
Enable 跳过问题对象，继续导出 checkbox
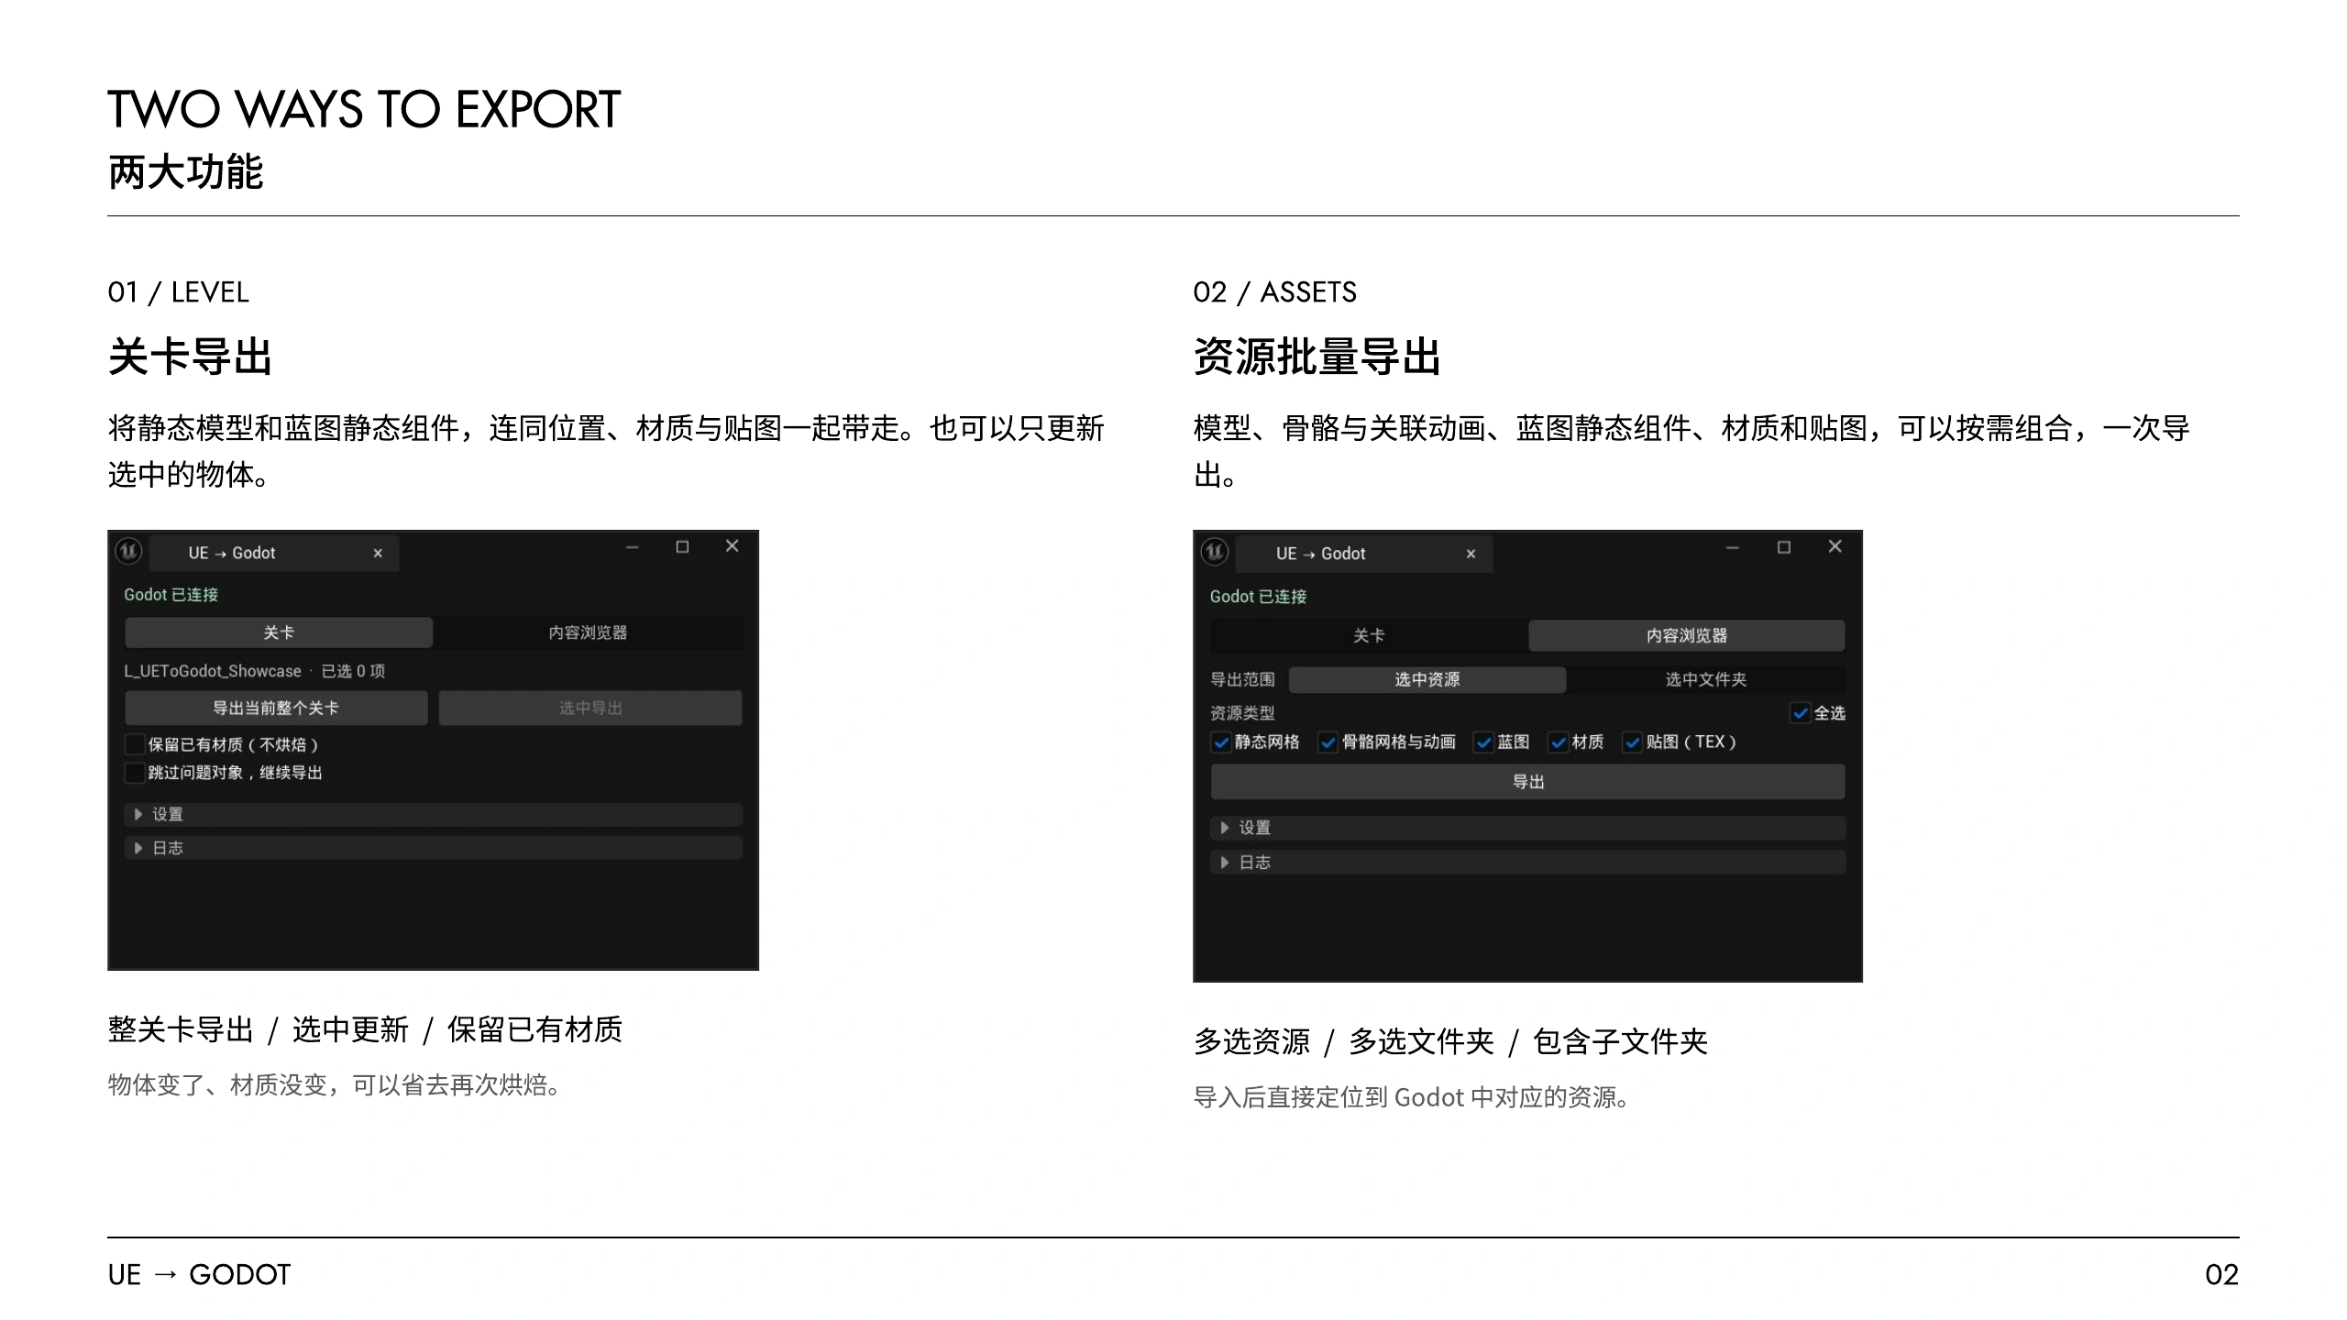tap(135, 773)
